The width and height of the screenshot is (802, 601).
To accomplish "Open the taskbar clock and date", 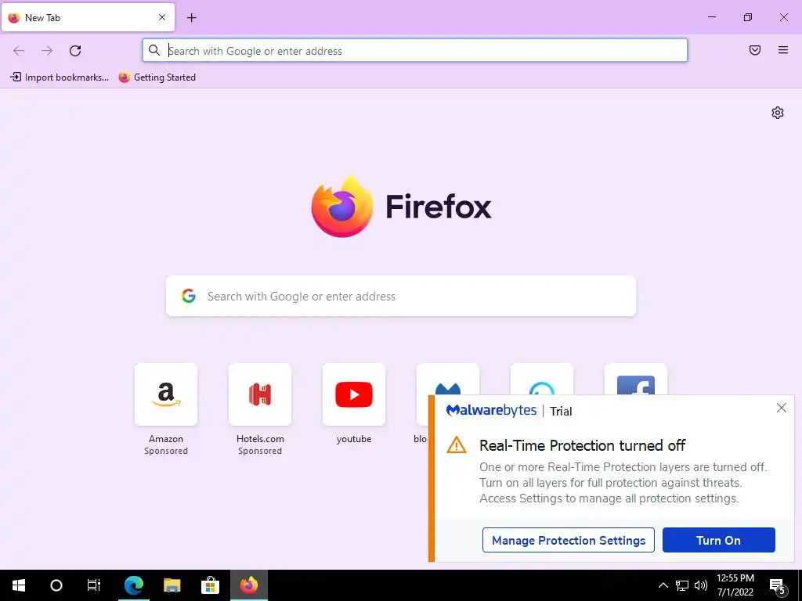I will pyautogui.click(x=735, y=585).
